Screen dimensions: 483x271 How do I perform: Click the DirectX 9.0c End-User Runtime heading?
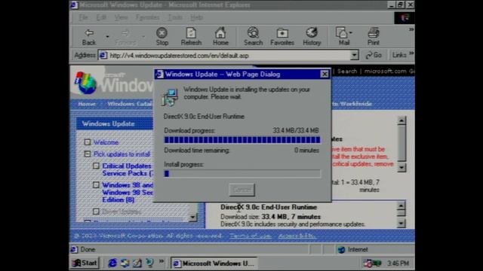pos(269,207)
